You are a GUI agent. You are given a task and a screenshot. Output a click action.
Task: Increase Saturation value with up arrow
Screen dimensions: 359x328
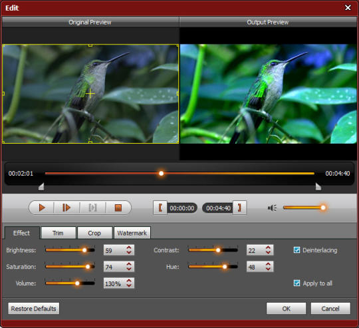pos(129,264)
